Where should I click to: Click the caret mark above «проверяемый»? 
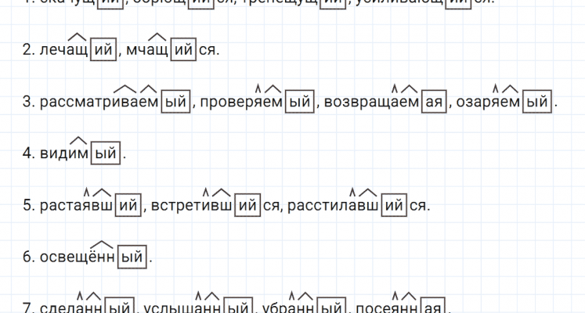258,88
